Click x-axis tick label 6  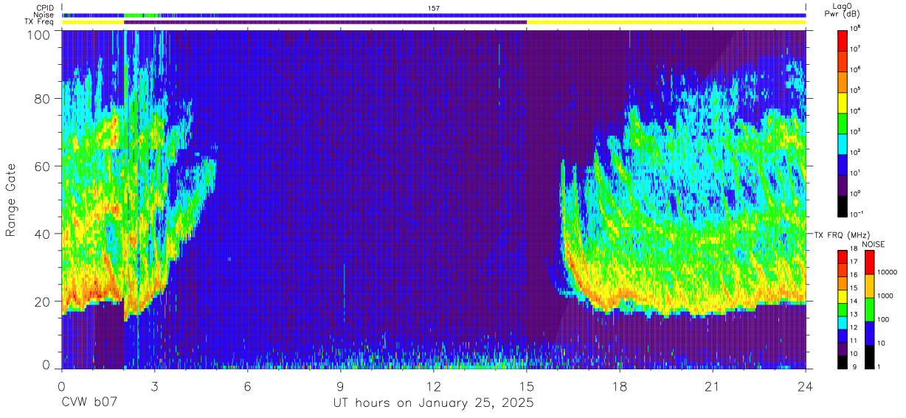(248, 387)
